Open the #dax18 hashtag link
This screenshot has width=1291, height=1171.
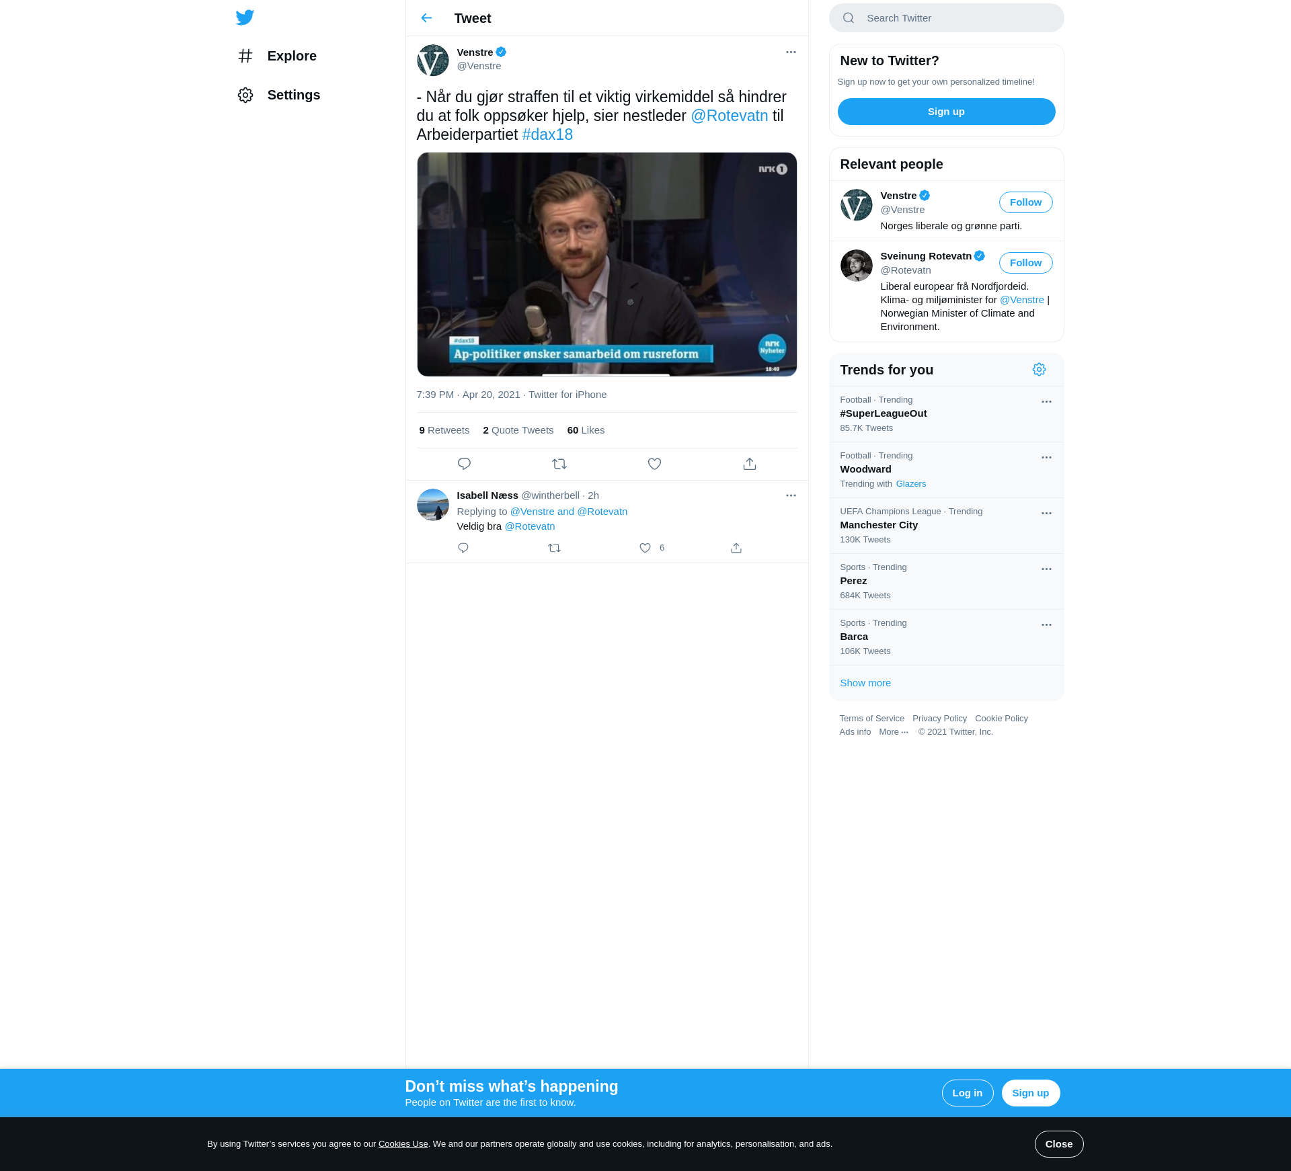point(547,134)
